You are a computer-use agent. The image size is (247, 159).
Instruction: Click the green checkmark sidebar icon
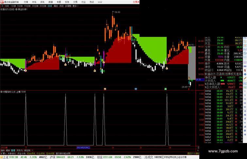point(245,87)
